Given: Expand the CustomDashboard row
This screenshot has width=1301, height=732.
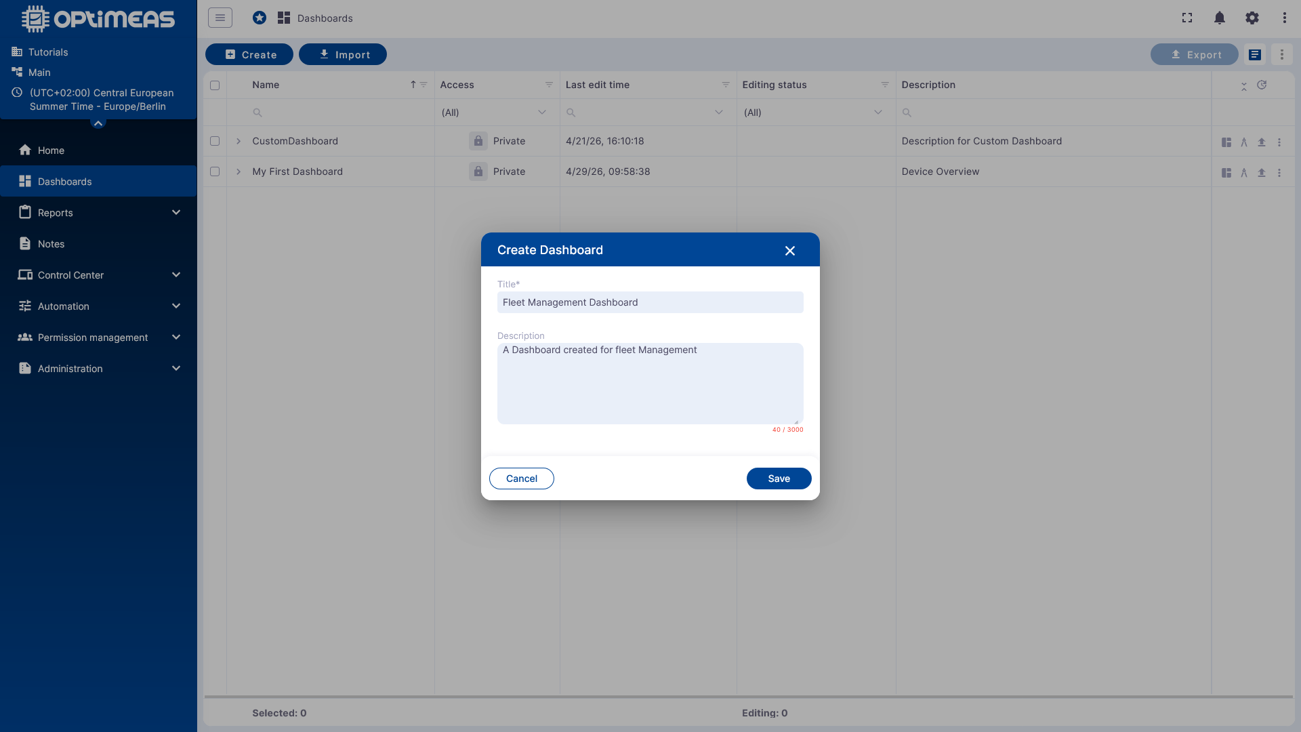Looking at the screenshot, I should click(x=239, y=141).
